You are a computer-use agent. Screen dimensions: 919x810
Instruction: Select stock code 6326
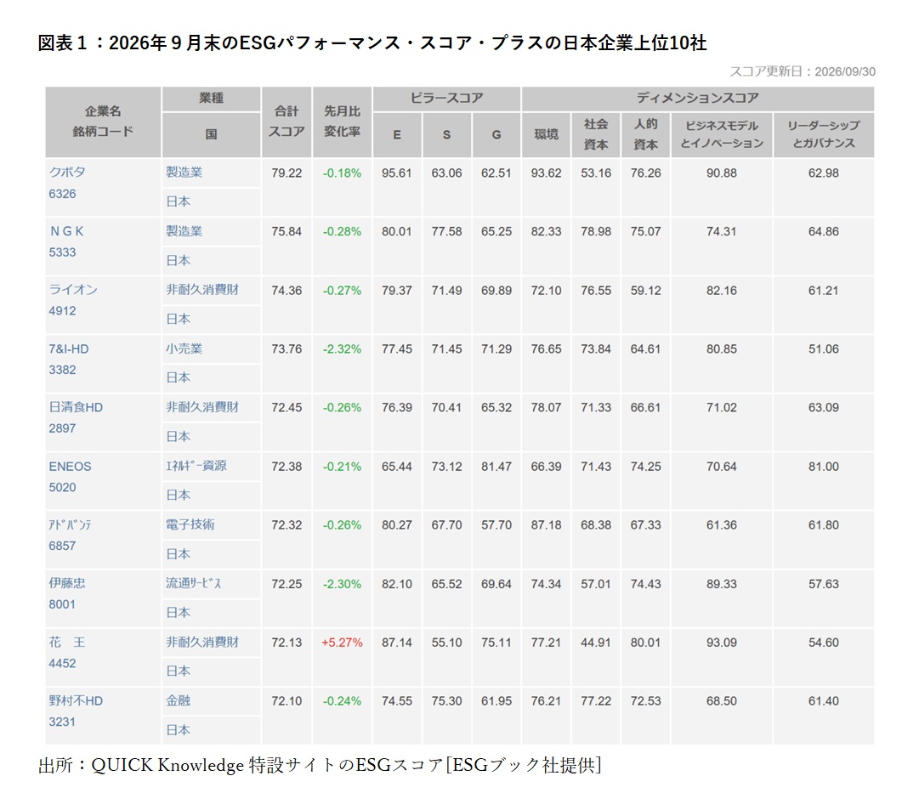click(62, 194)
